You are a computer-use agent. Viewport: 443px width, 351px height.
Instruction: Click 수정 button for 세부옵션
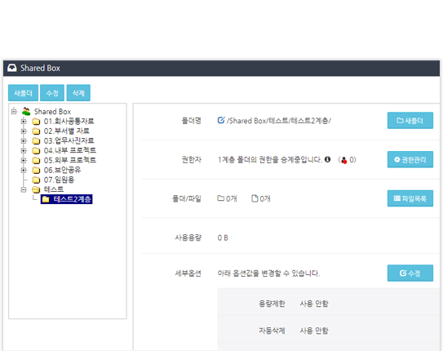[x=410, y=273]
